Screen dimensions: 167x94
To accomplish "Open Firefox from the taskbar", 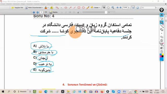I will click(102, 92).
